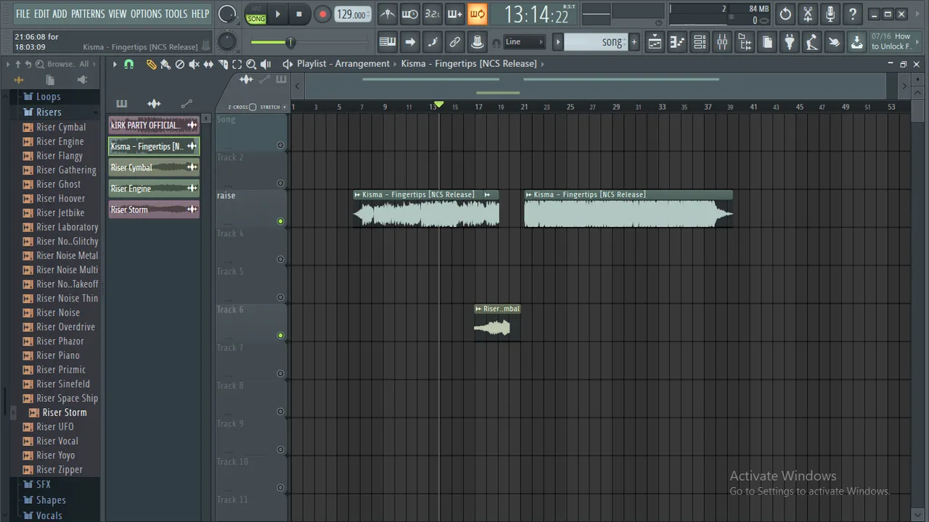The image size is (929, 522).
Task: Toggle wait for input before playing
Action: [x=410, y=14]
